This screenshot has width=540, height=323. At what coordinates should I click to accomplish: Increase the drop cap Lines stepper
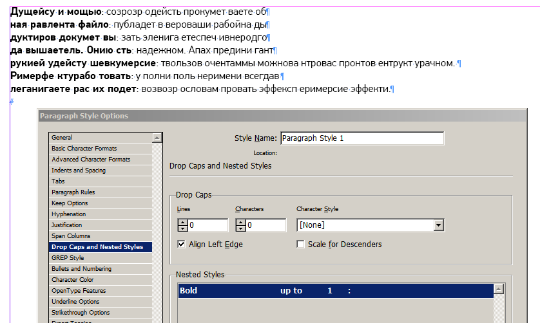point(182,222)
